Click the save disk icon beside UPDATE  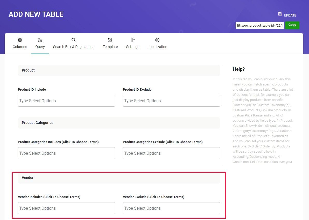tap(280, 14)
